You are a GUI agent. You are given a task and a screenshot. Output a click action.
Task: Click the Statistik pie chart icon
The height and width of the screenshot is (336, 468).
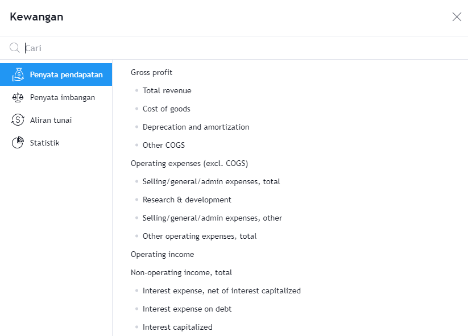tap(19, 142)
